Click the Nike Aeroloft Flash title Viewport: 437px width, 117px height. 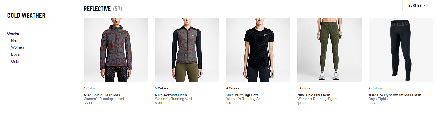[171, 95]
